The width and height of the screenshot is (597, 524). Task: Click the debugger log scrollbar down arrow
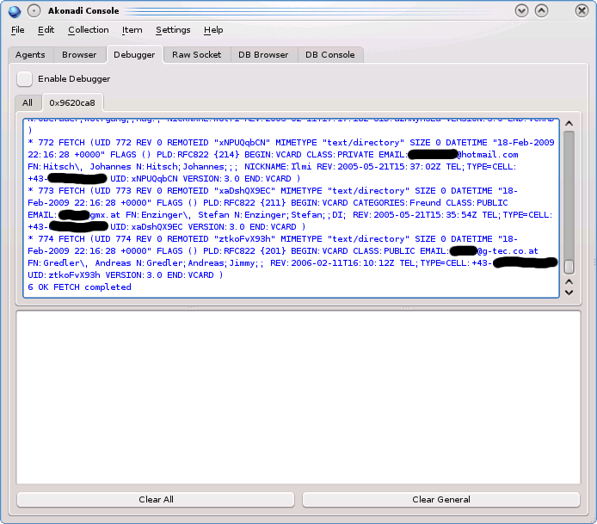568,292
